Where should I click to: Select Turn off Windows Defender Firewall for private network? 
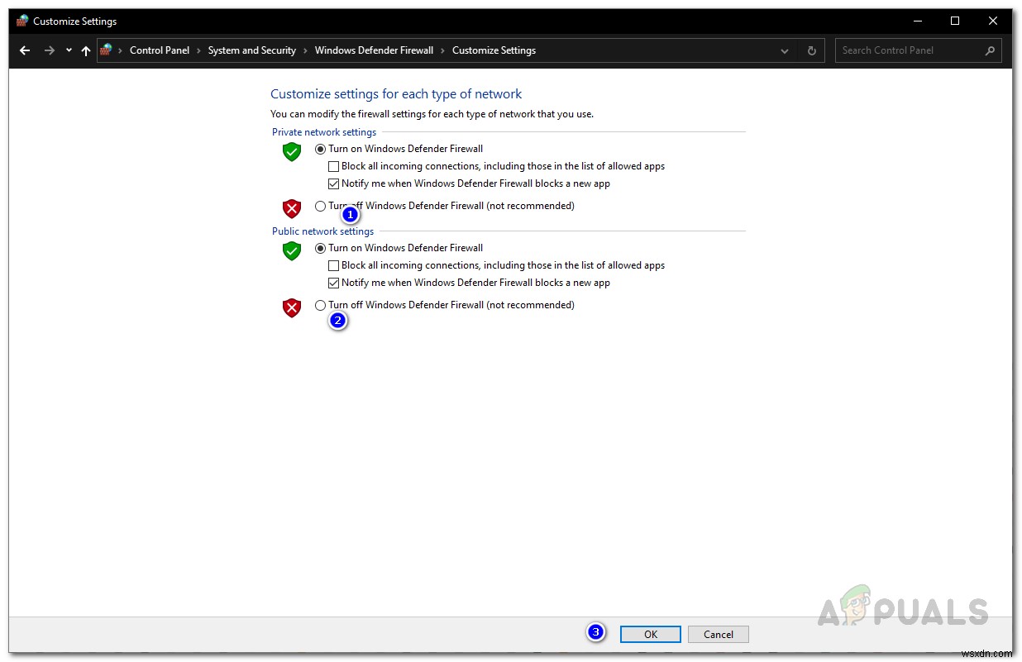pyautogui.click(x=320, y=206)
